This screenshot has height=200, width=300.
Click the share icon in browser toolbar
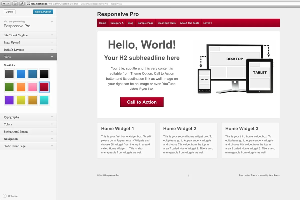(15, 3)
